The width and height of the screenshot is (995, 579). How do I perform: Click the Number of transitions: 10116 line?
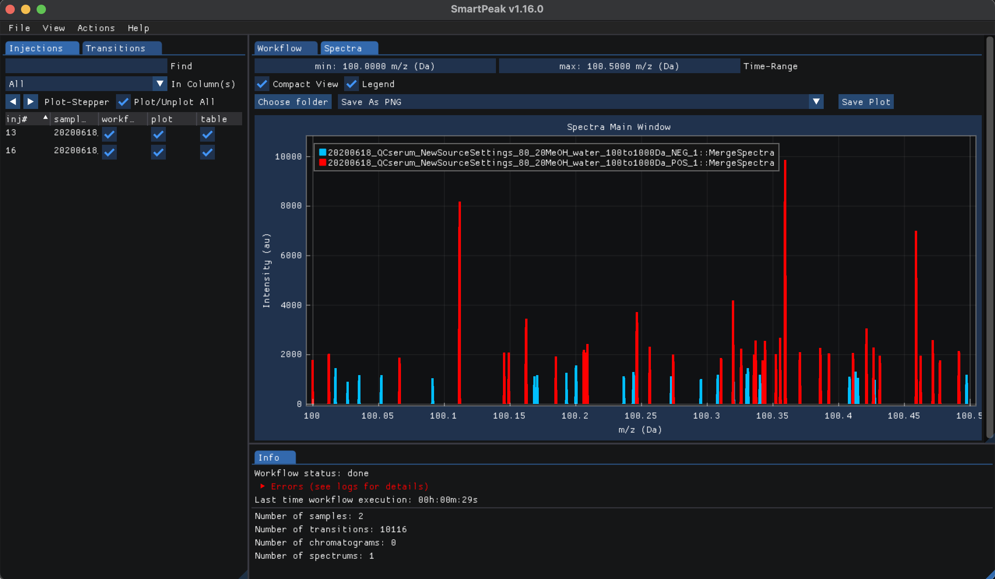click(x=330, y=529)
